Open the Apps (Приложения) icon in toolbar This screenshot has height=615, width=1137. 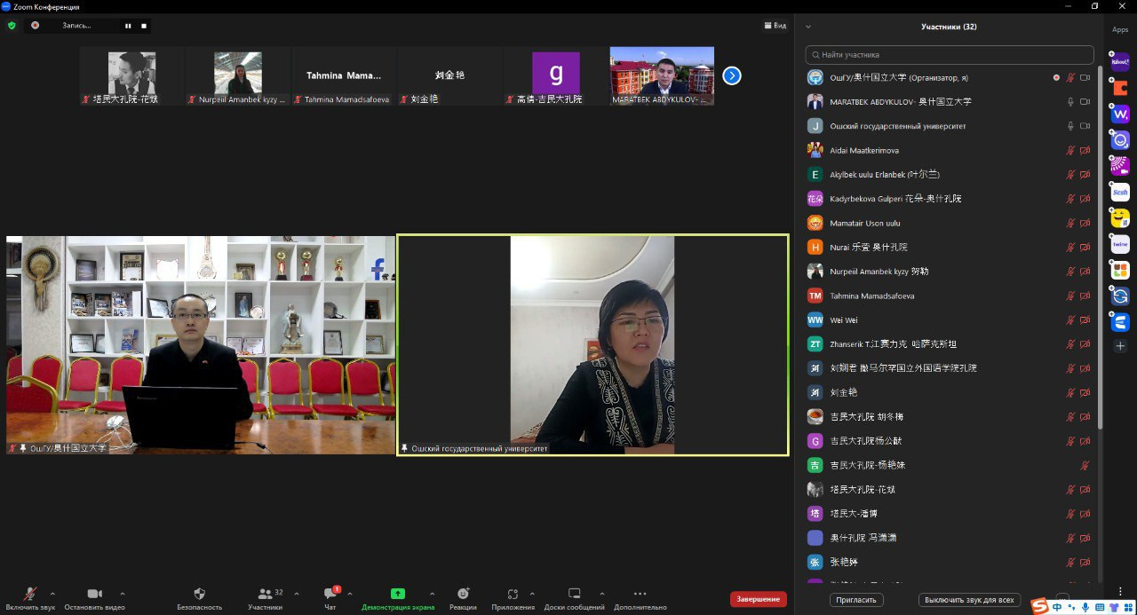[x=513, y=594]
